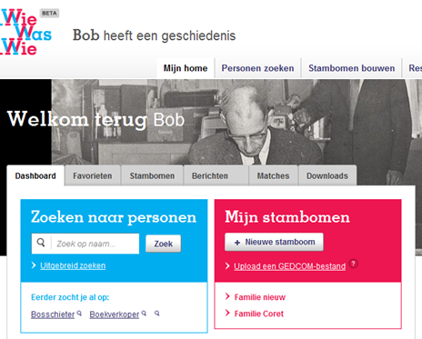The width and height of the screenshot is (422, 339).
Task: Click the BETA badge next to logo
Action: pyautogui.click(x=49, y=14)
